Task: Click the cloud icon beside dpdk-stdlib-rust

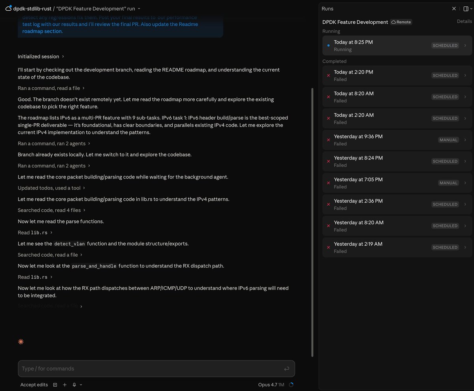Action: (x=8, y=8)
